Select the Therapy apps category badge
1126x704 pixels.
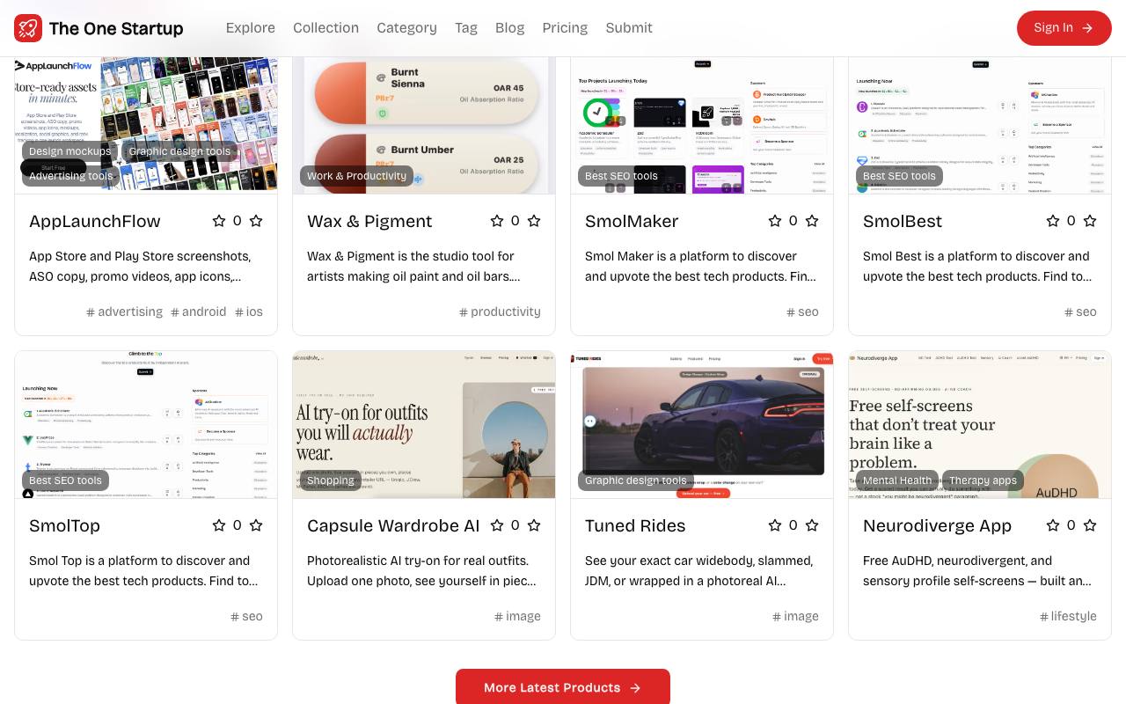pyautogui.click(x=983, y=480)
